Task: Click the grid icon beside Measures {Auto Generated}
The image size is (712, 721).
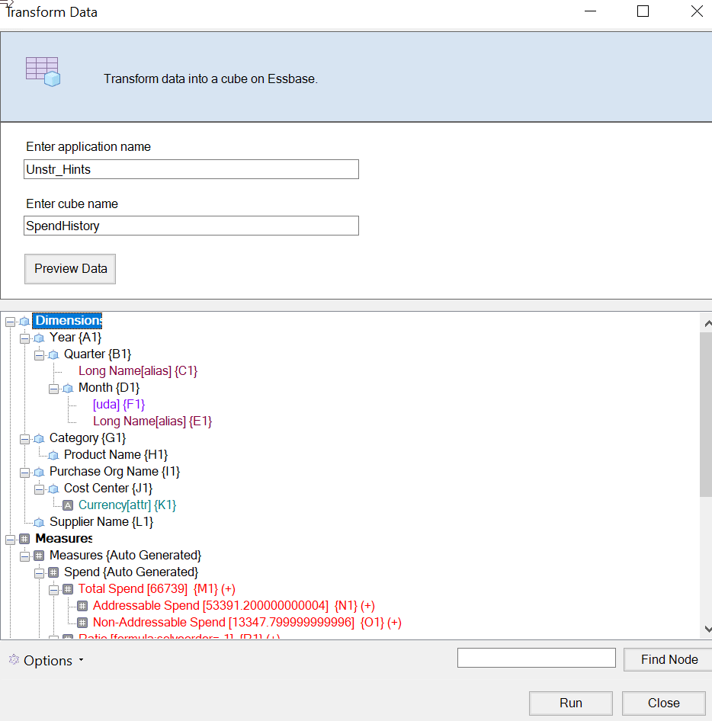Action: point(38,555)
